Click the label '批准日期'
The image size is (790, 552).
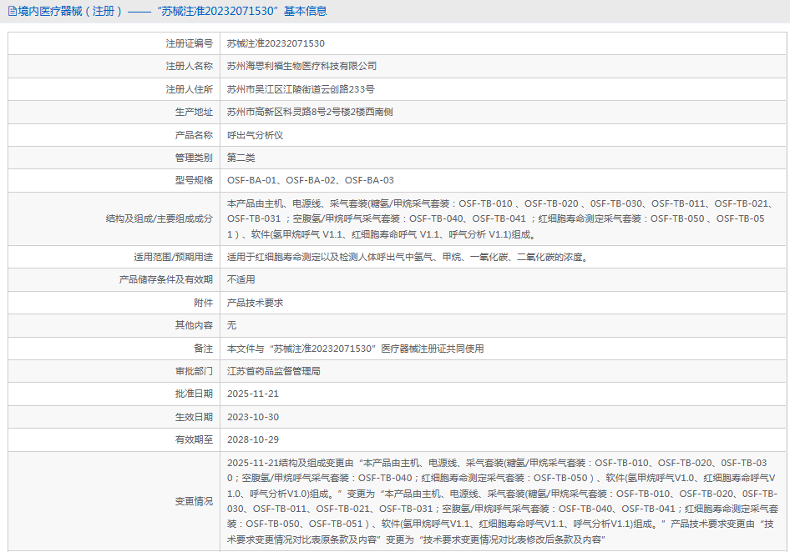point(194,394)
